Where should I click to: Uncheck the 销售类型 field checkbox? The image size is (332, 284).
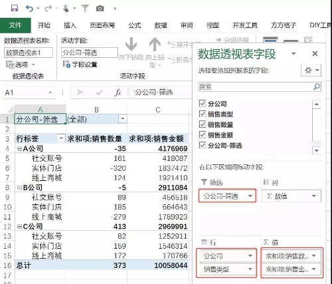203,114
